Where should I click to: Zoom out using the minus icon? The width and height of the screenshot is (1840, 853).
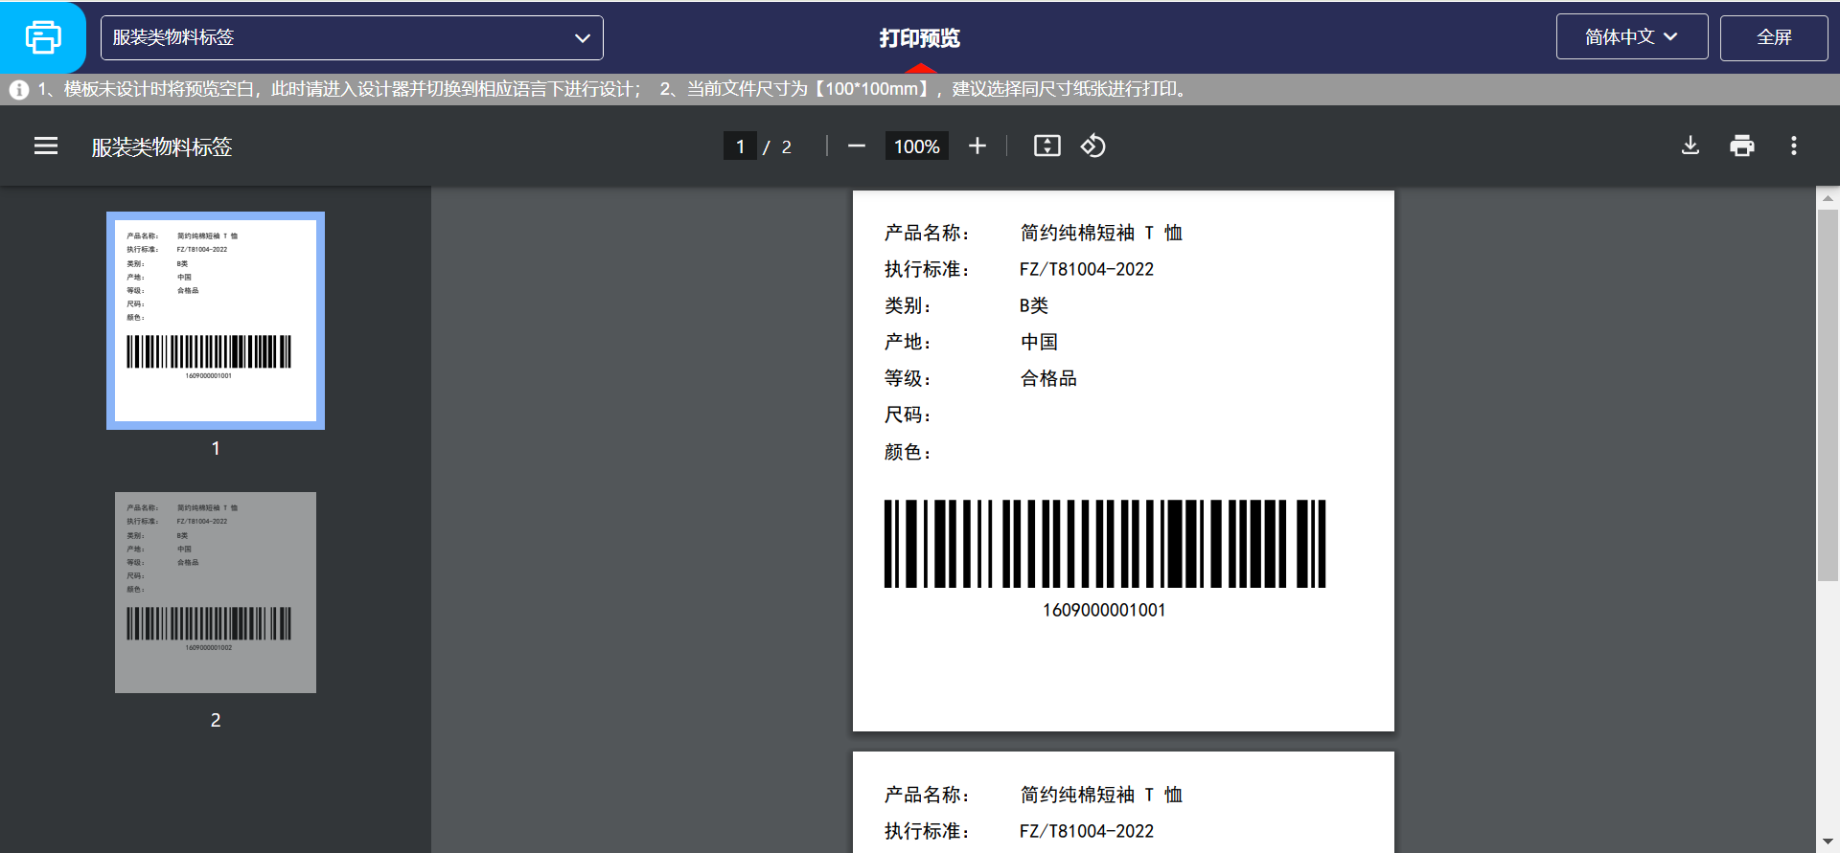tap(857, 146)
